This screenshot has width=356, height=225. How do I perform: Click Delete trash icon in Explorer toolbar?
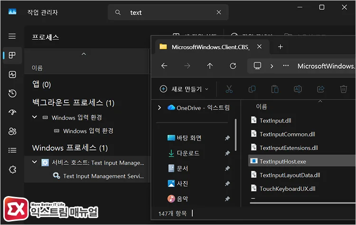(x=343, y=89)
